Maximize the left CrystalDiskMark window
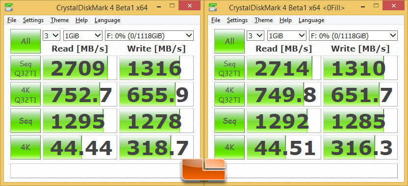408x186 pixels. point(172,6)
